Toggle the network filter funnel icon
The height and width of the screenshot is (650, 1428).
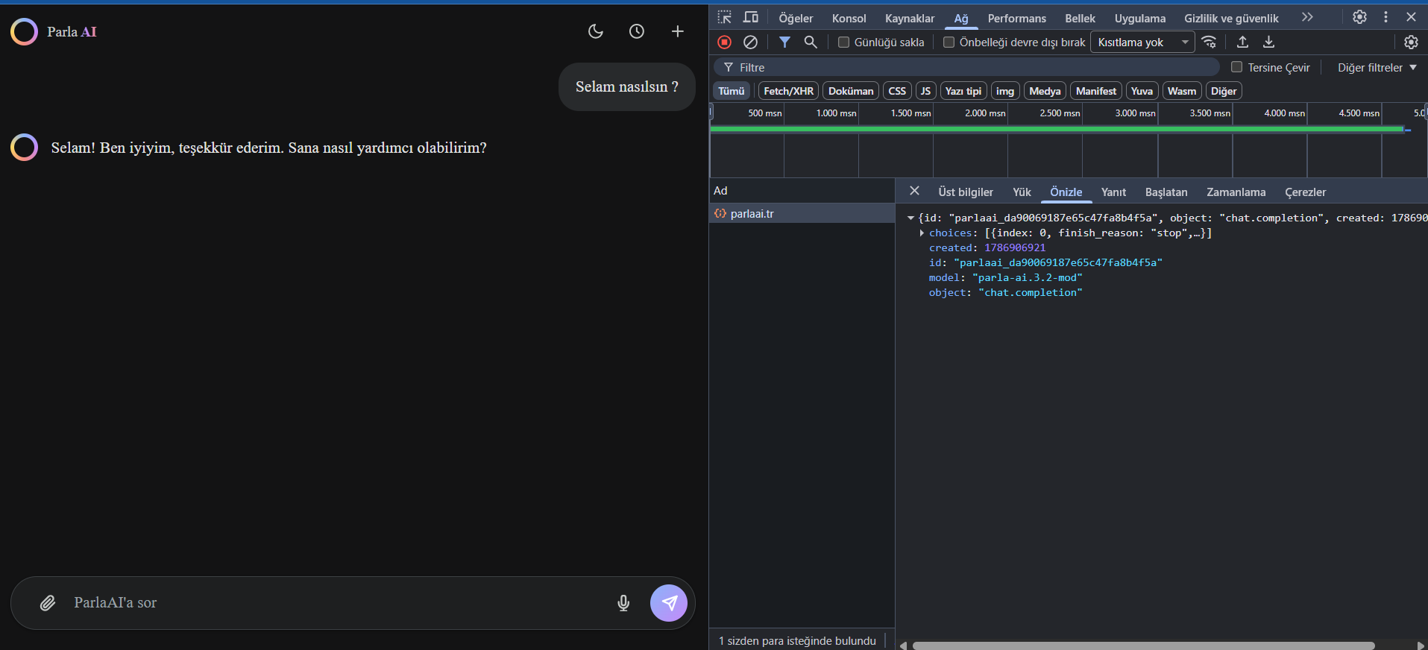point(784,42)
